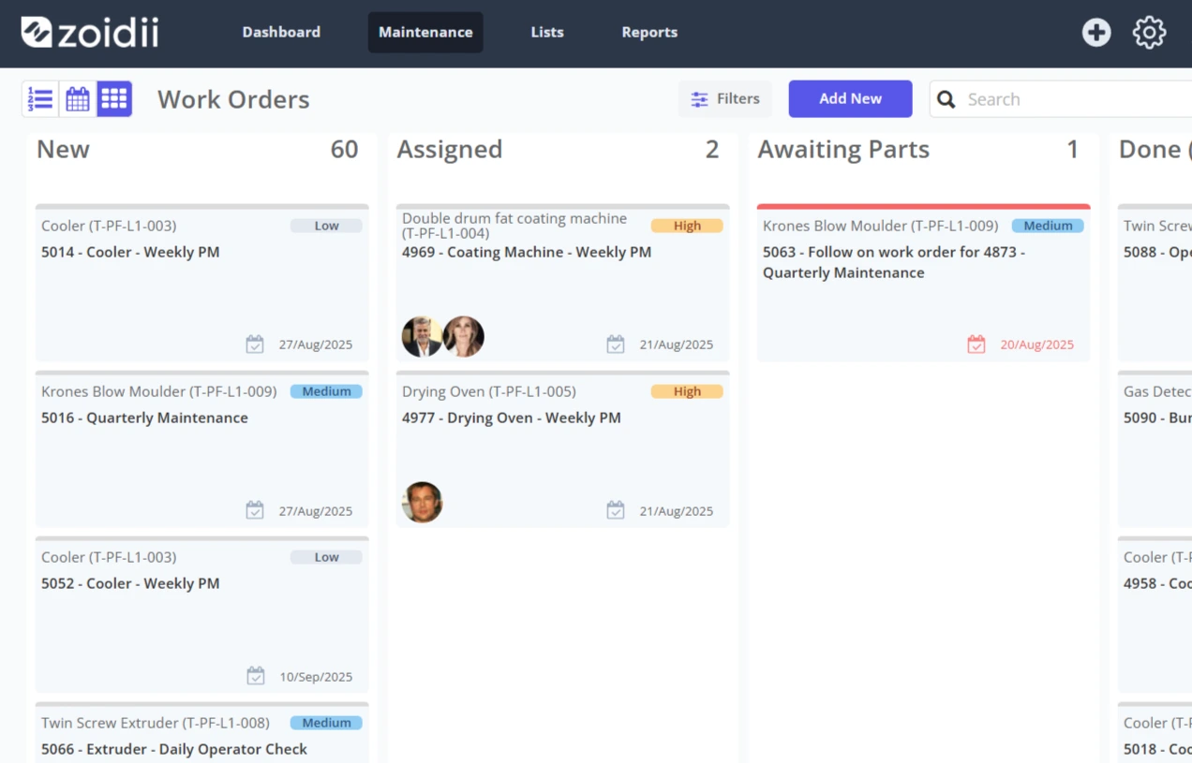Click overdue date 20/Aug/2025 on work order 5063
1192x763 pixels.
[x=1037, y=345]
